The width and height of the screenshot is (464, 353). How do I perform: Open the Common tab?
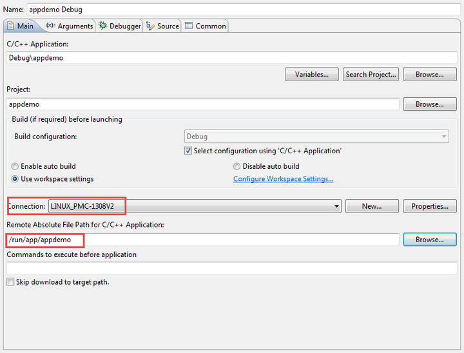click(x=205, y=26)
